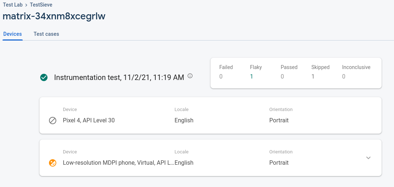Click the Passed count in summary
Viewport: 394px width, 187px height.
(x=282, y=76)
